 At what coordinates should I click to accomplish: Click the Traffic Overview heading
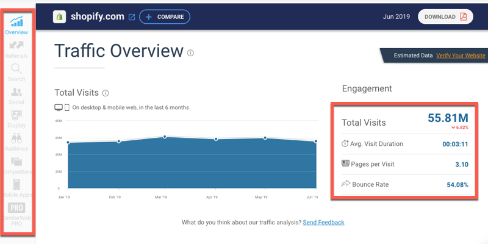tap(119, 51)
